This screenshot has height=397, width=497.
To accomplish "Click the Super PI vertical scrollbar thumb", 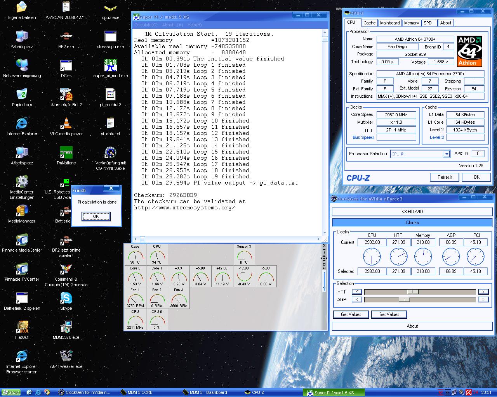I will click(x=325, y=39).
